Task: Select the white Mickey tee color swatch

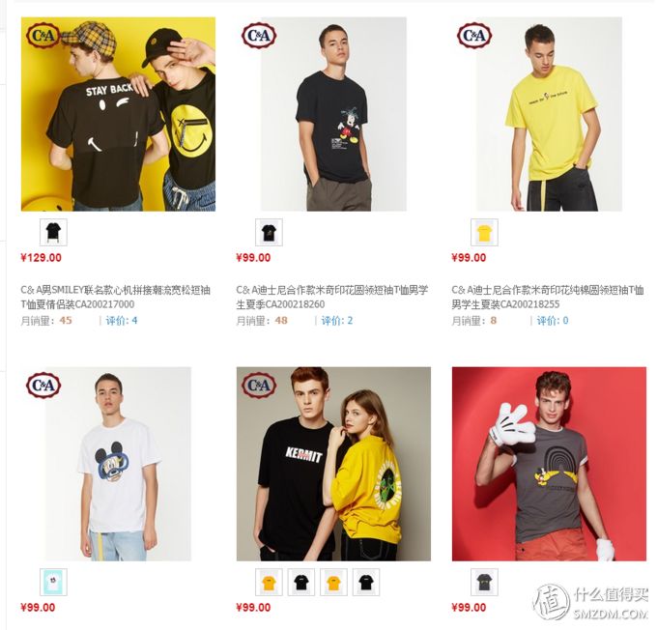Action: click(x=54, y=582)
